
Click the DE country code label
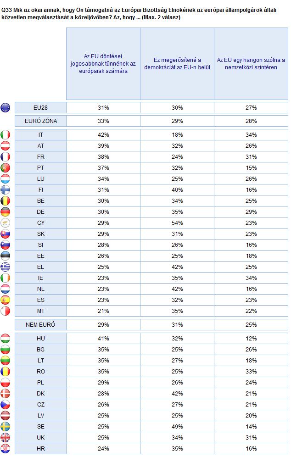coord(40,212)
